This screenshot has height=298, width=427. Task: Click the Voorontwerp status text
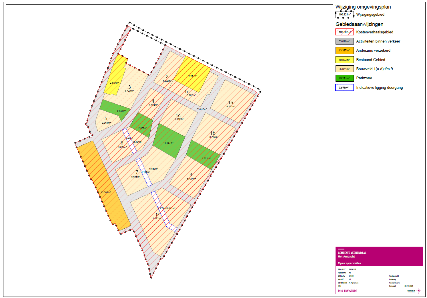394,283
